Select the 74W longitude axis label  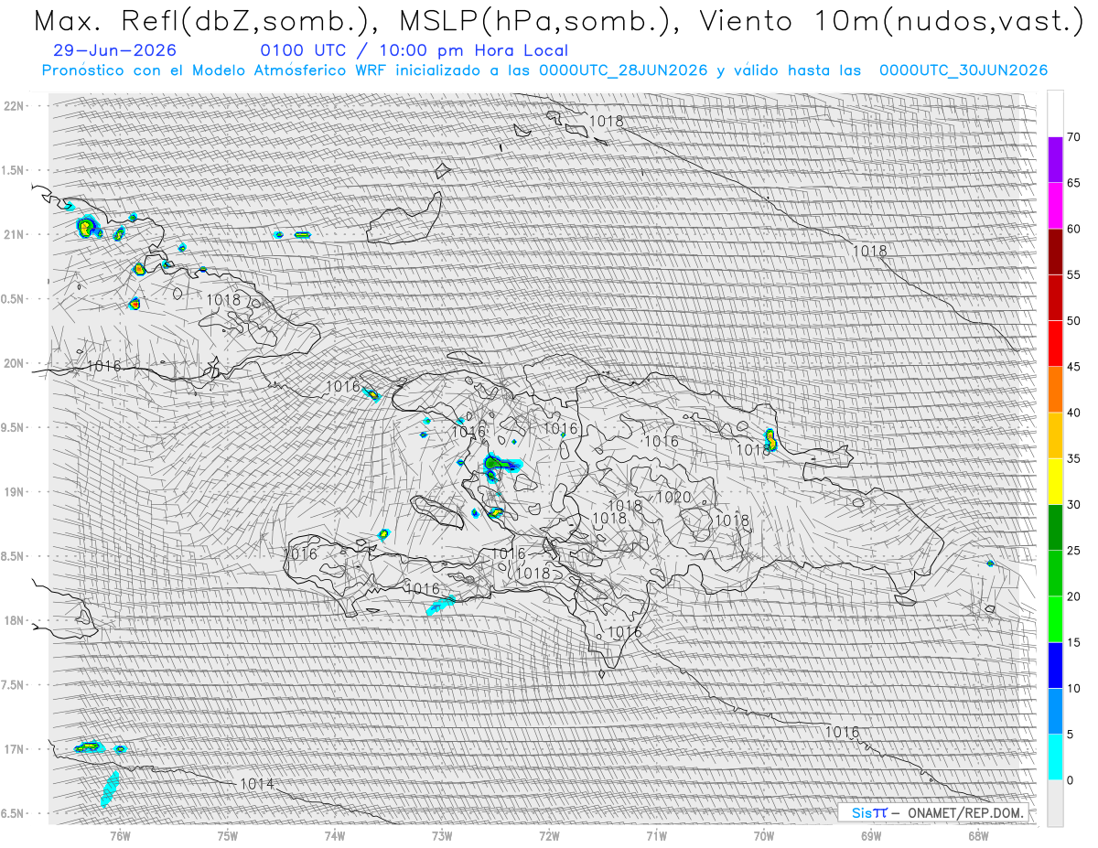coord(334,834)
